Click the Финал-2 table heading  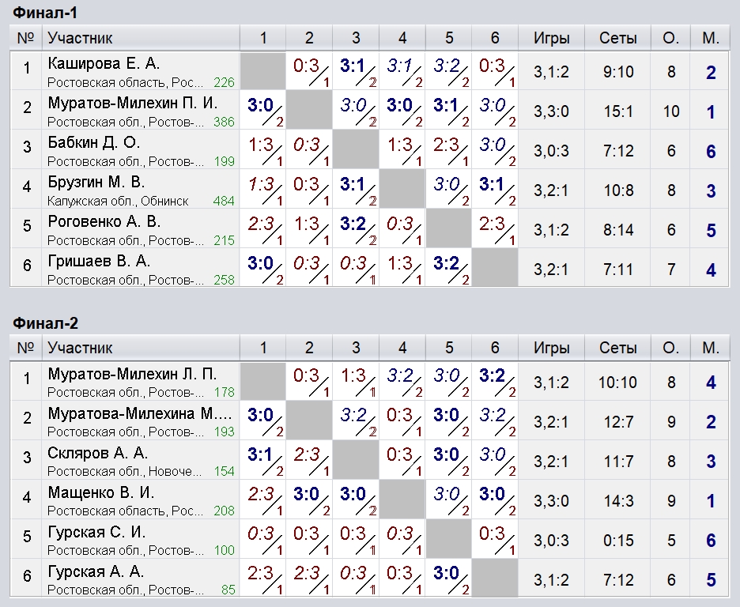pyautogui.click(x=45, y=323)
